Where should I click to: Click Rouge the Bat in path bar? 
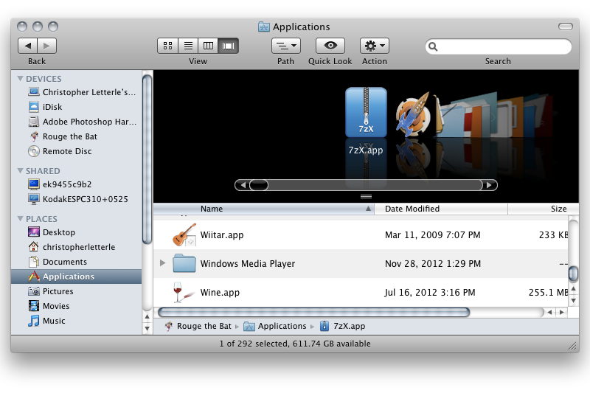(198, 326)
